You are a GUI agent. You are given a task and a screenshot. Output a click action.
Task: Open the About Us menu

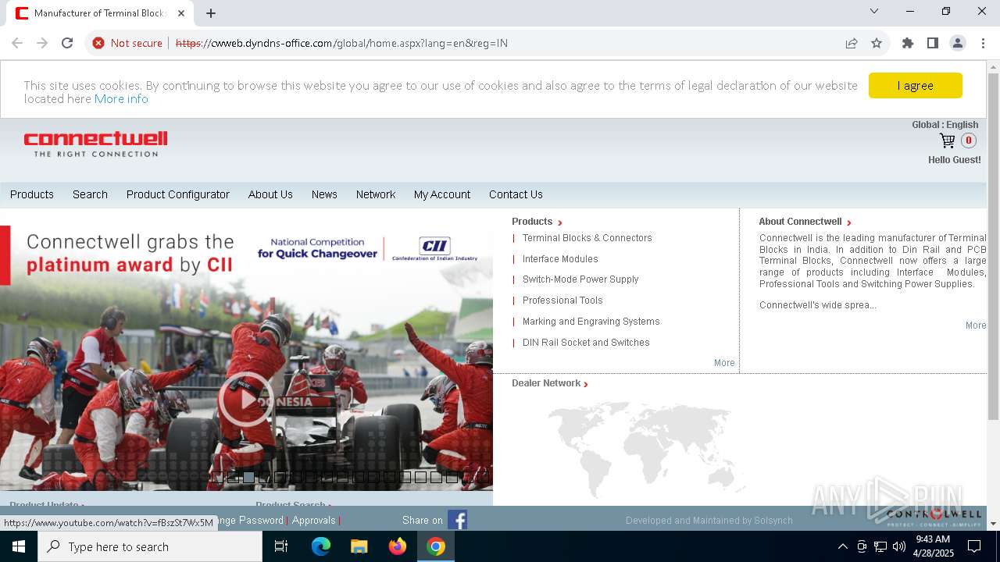tap(270, 194)
